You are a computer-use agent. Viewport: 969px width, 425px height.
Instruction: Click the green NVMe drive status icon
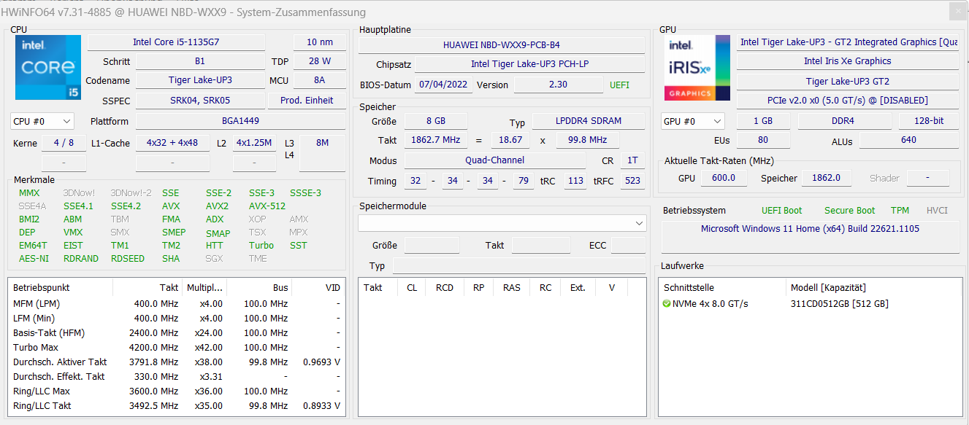pyautogui.click(x=667, y=303)
